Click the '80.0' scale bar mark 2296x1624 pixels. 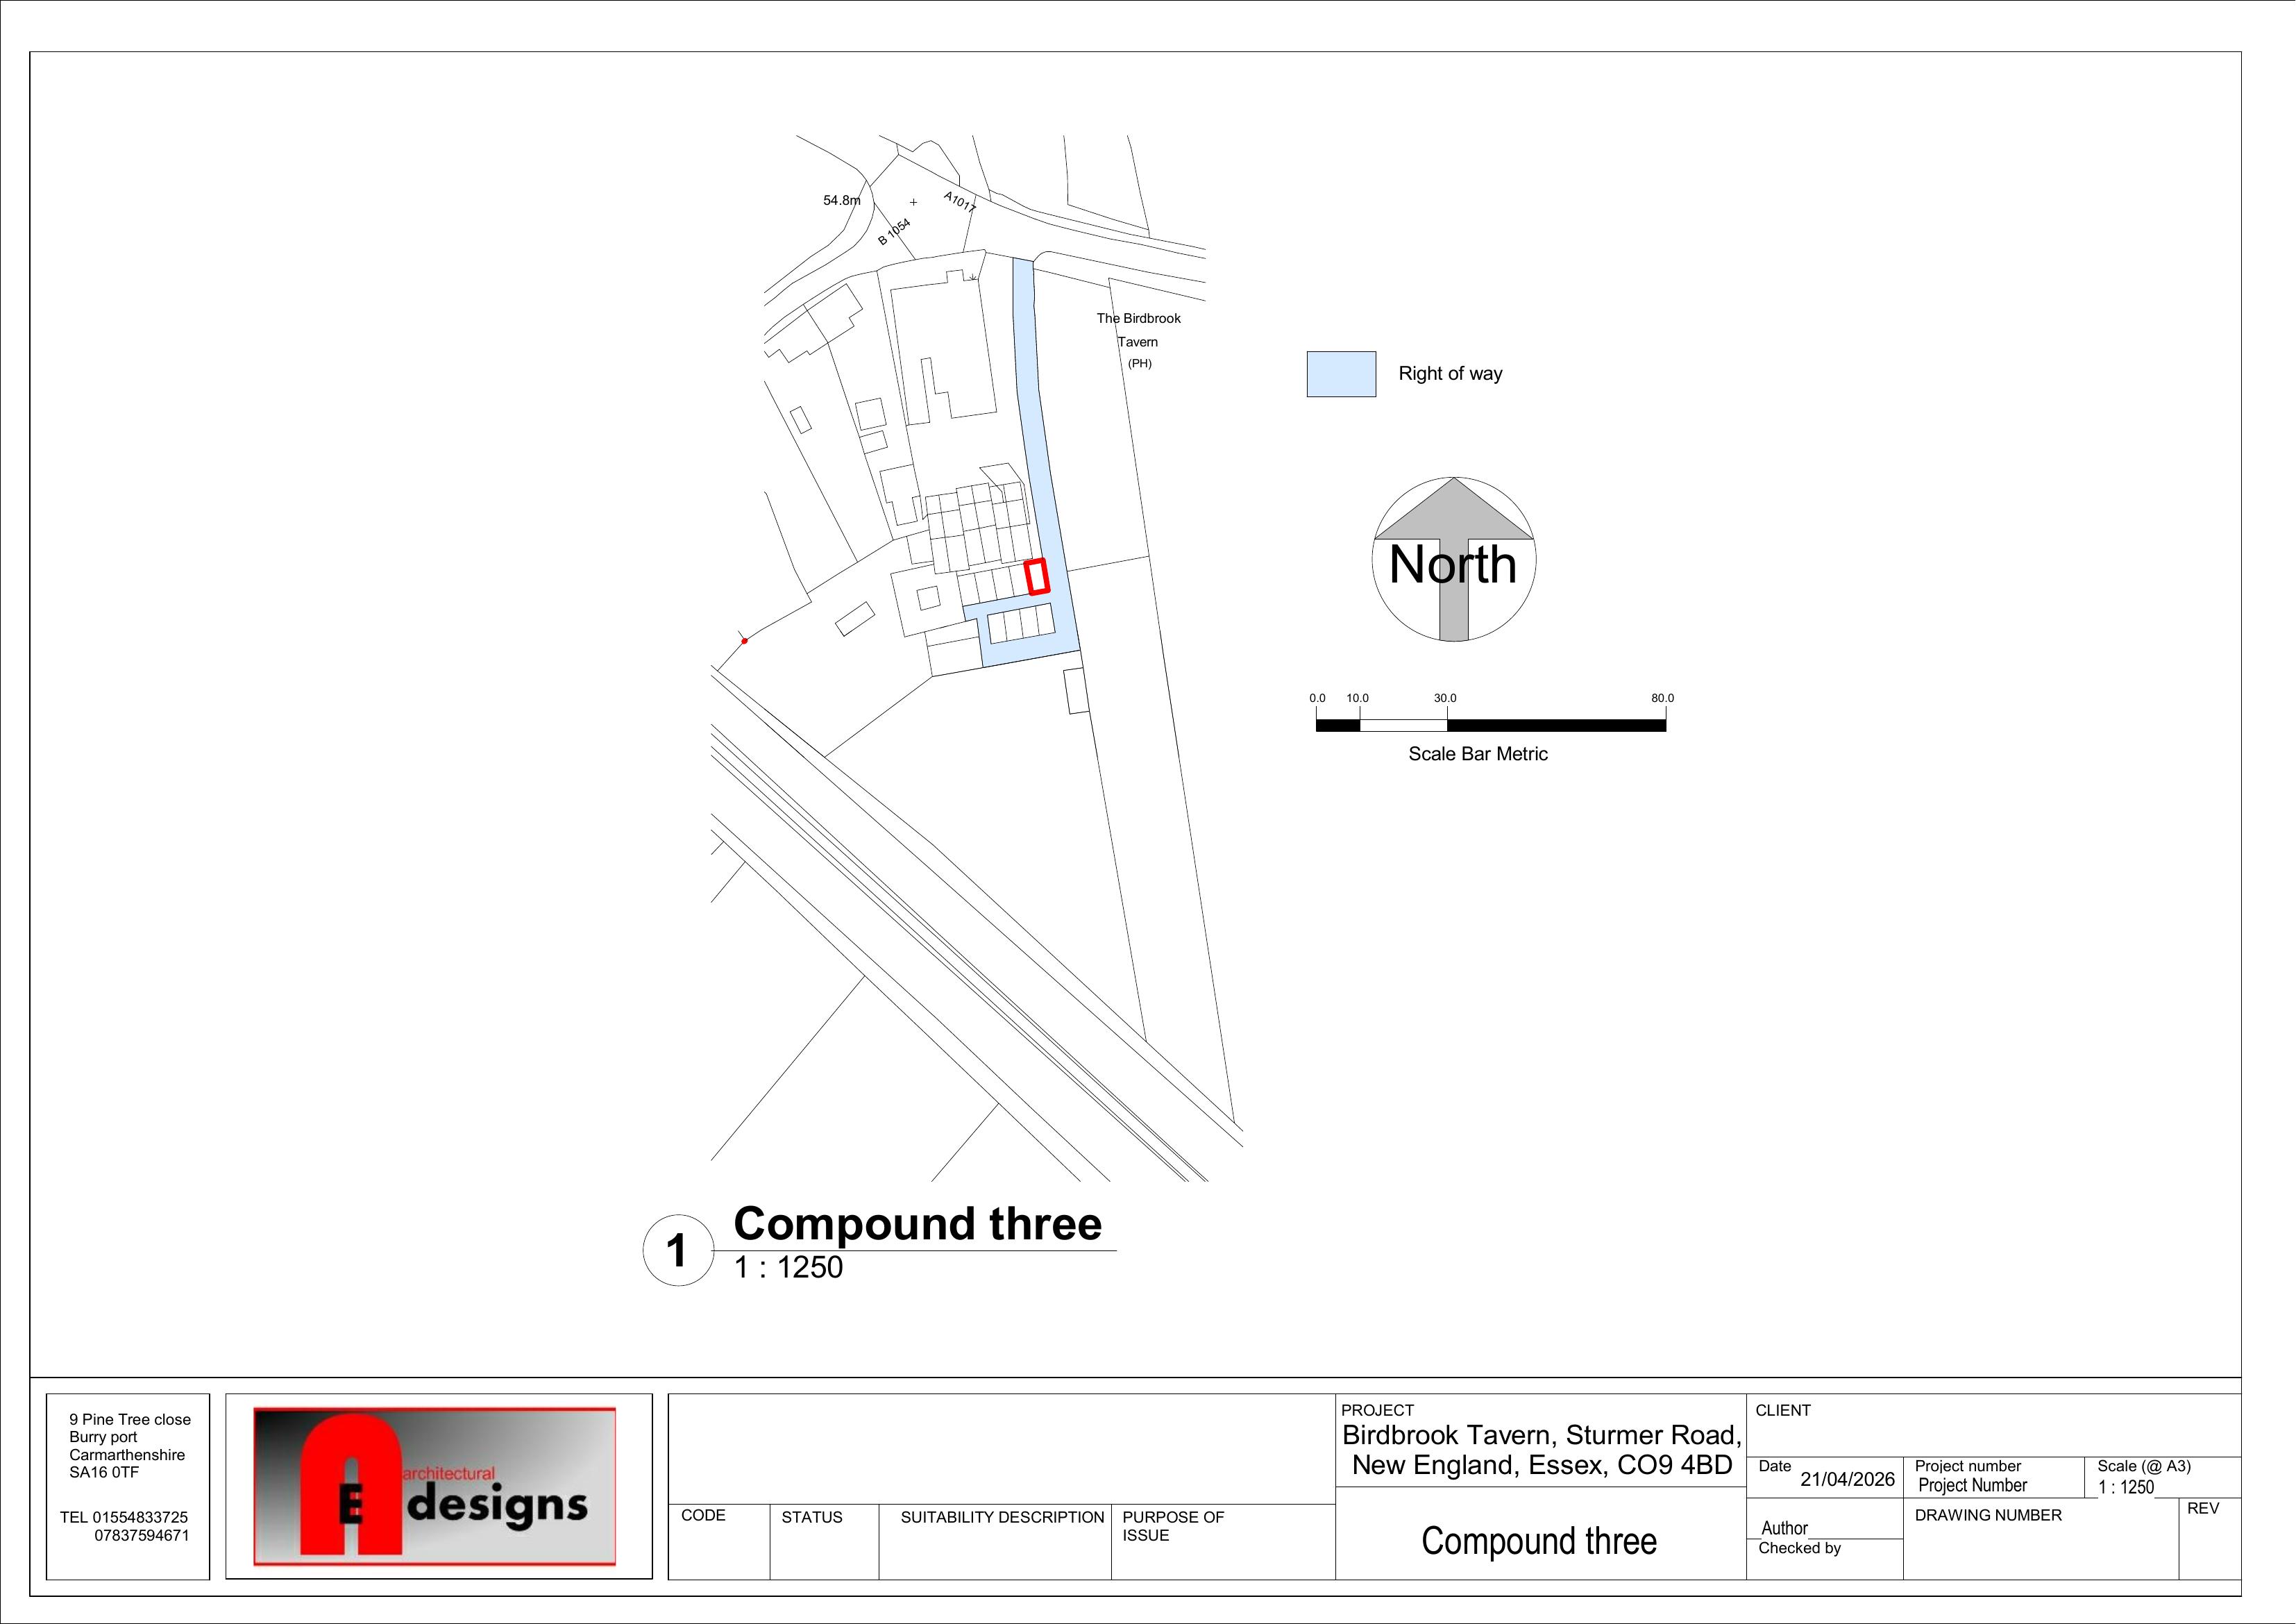pos(1662,698)
